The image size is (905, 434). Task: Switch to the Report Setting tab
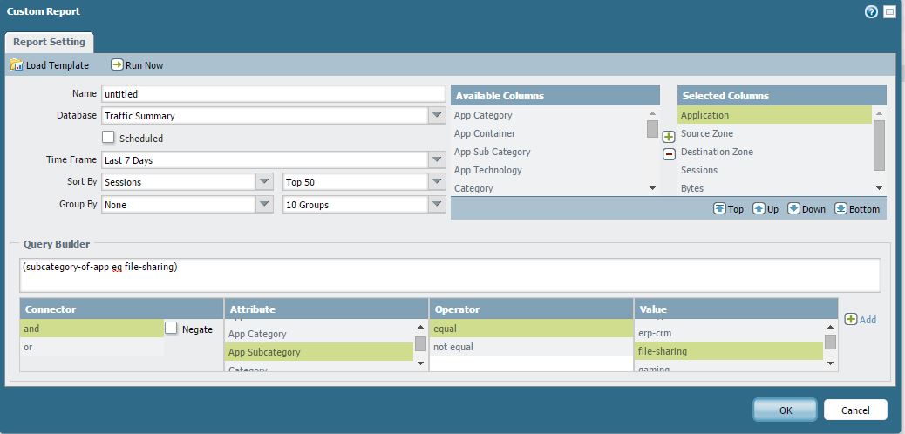[49, 42]
